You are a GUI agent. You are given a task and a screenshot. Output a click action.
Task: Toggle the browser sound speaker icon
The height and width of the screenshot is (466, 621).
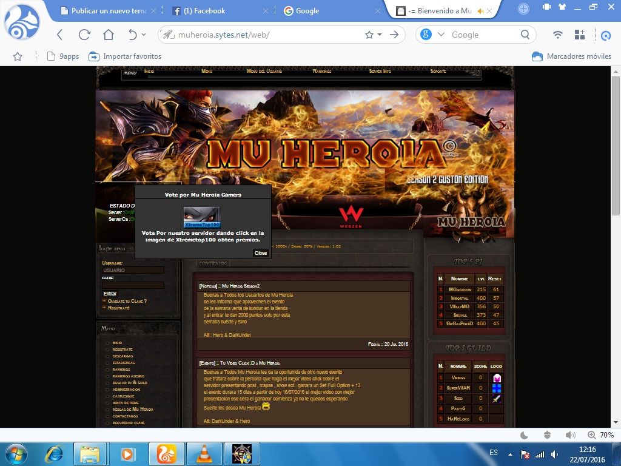point(570,435)
